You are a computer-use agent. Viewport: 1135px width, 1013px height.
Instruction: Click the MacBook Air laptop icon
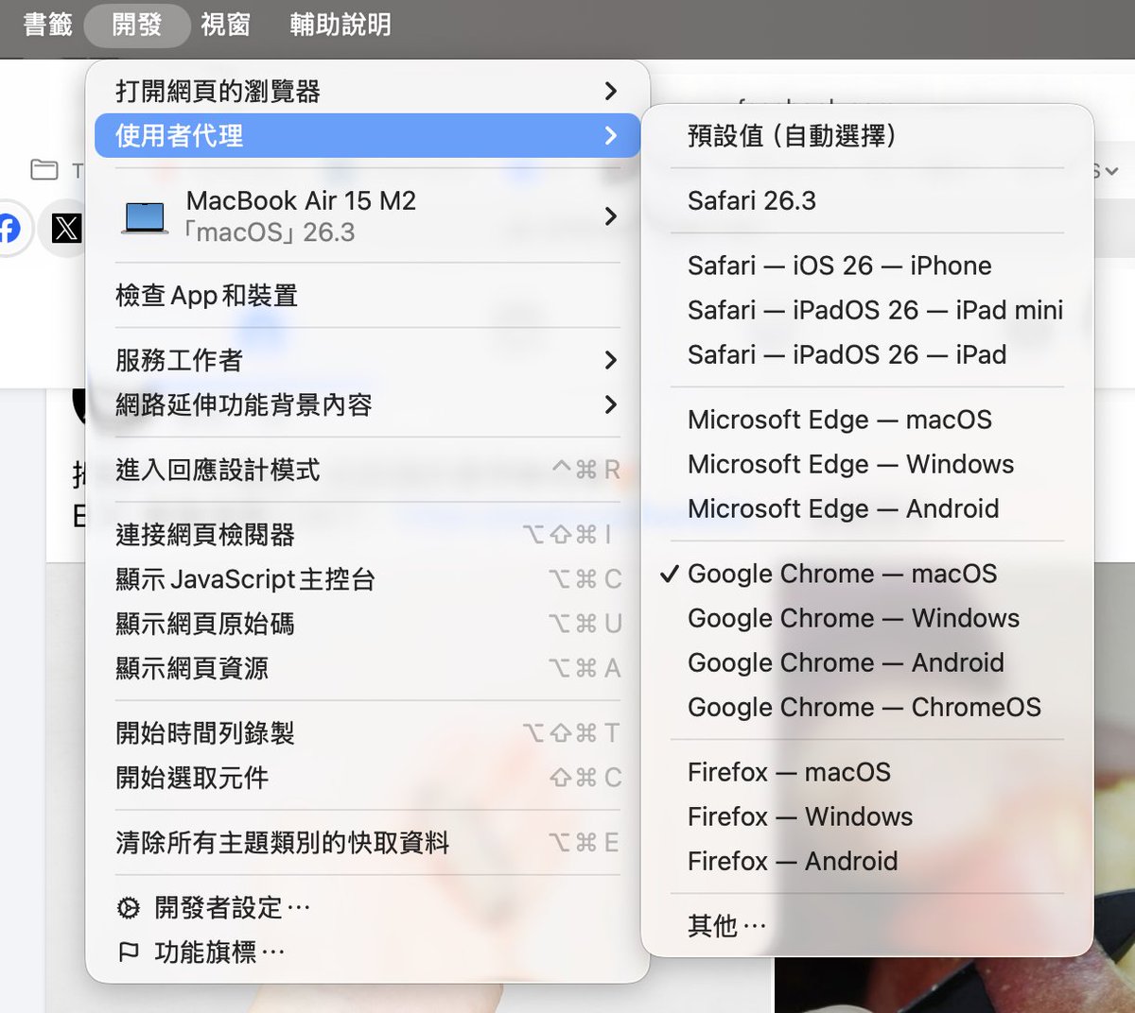(x=145, y=216)
